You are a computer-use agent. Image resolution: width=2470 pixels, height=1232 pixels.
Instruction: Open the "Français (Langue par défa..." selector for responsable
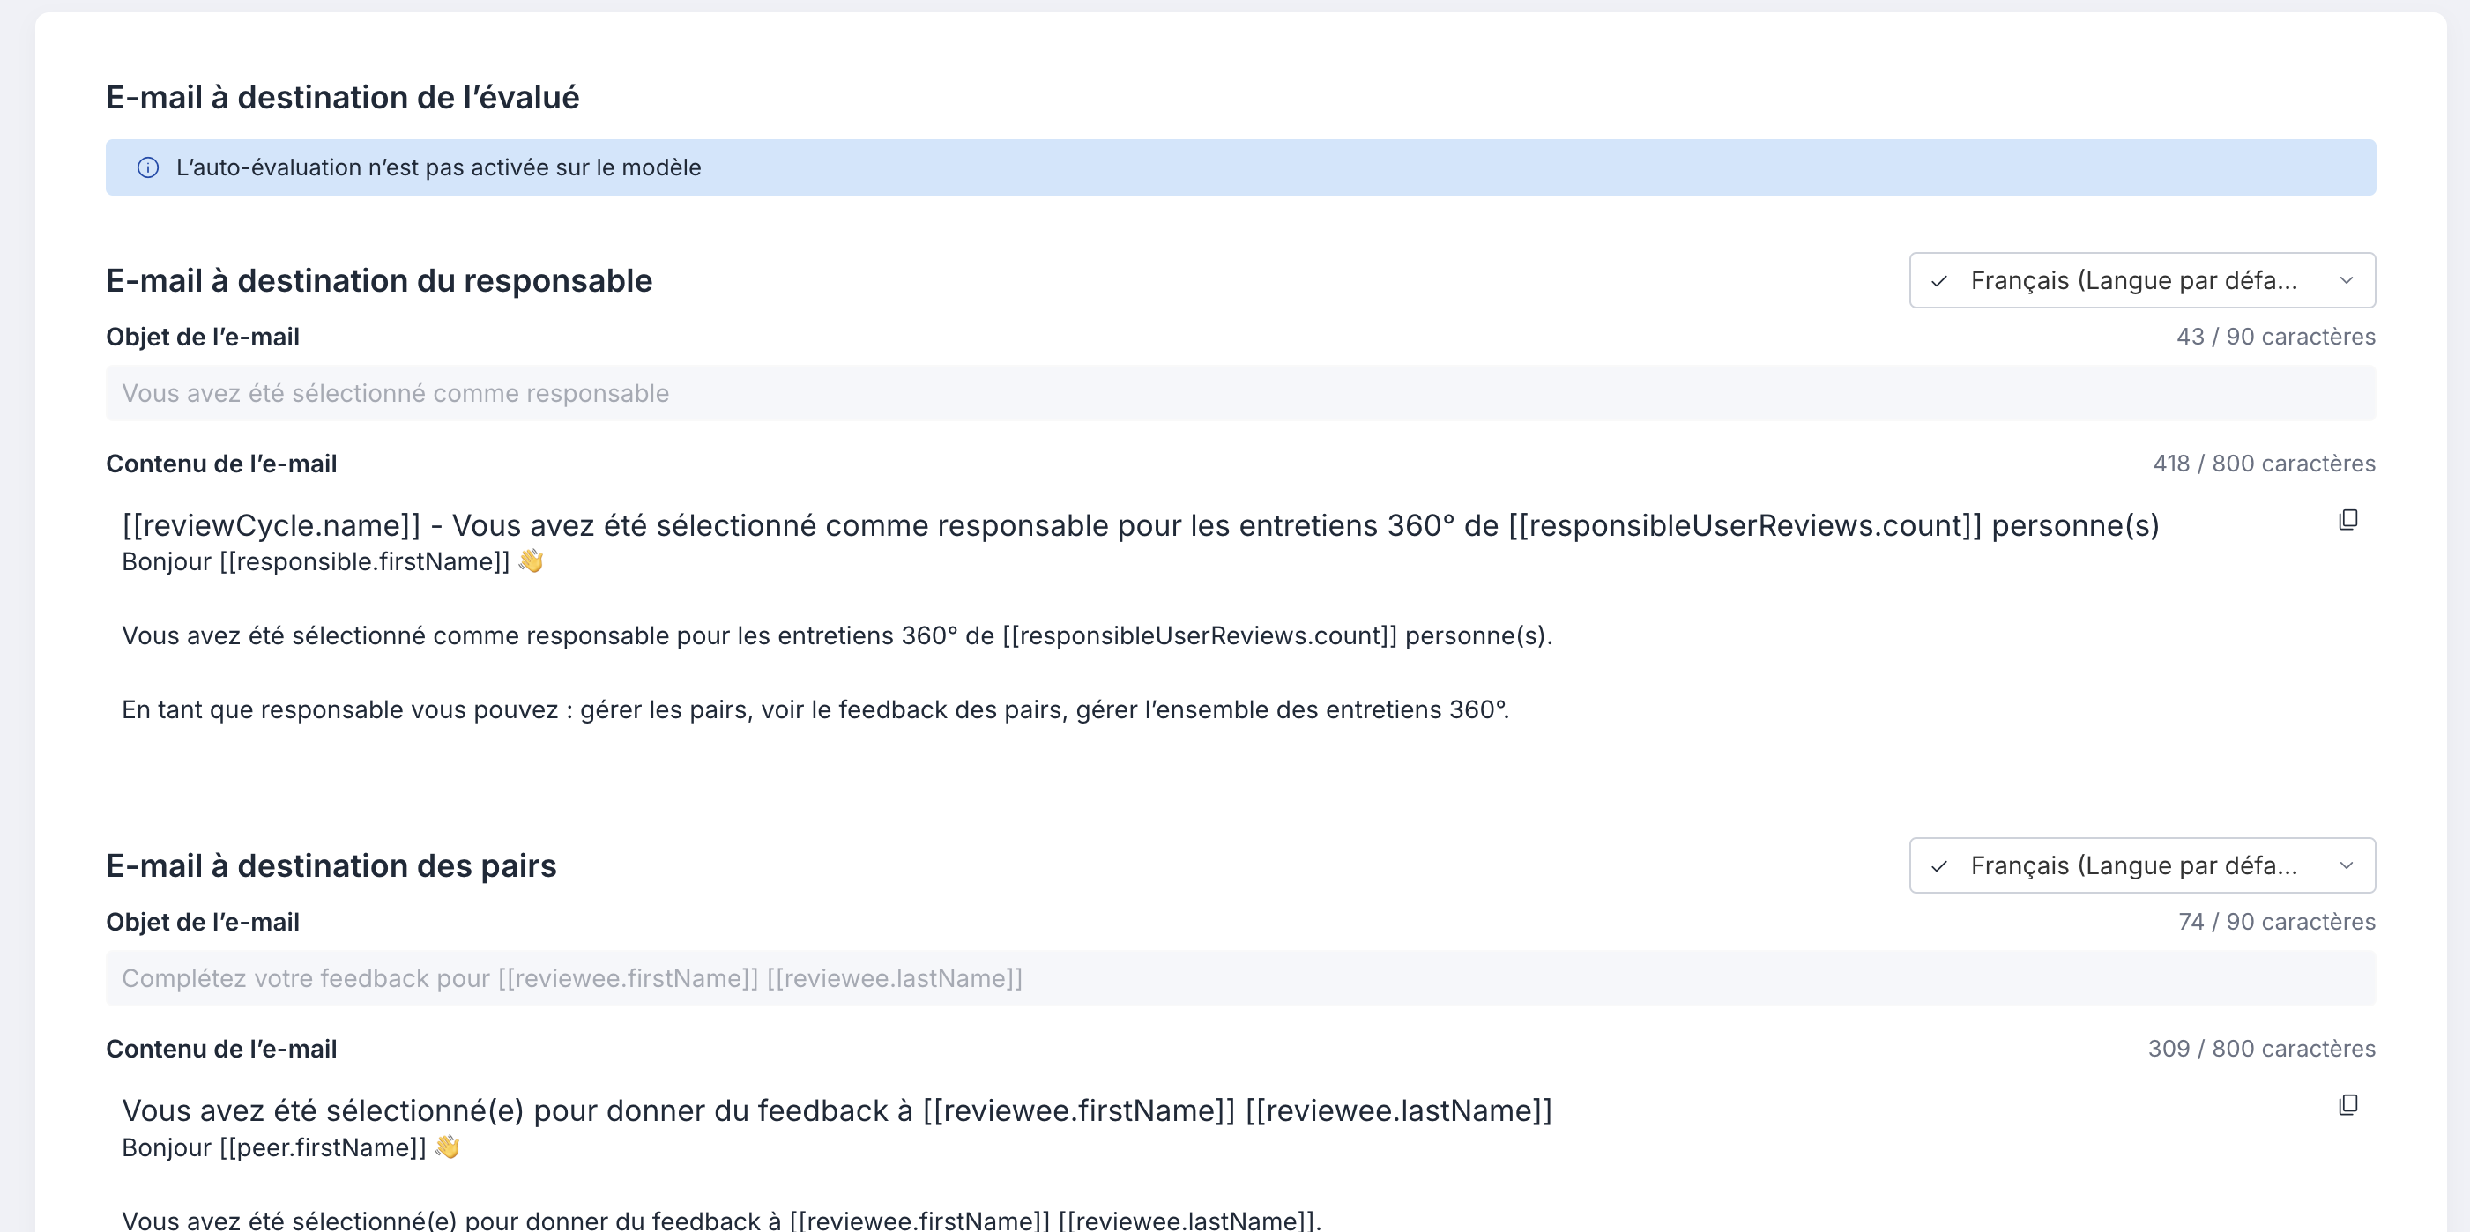(x=2142, y=280)
